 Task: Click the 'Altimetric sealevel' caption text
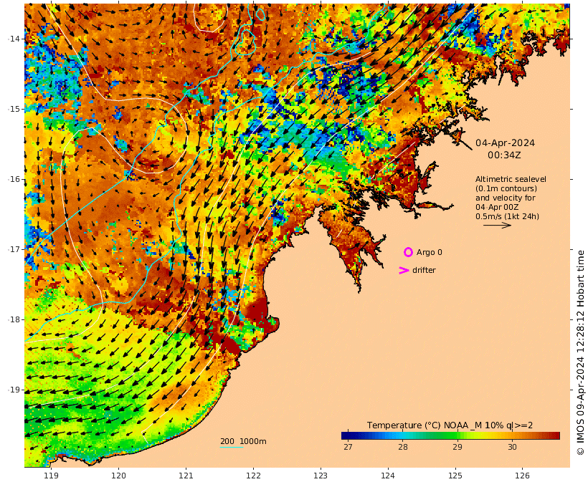(511, 179)
